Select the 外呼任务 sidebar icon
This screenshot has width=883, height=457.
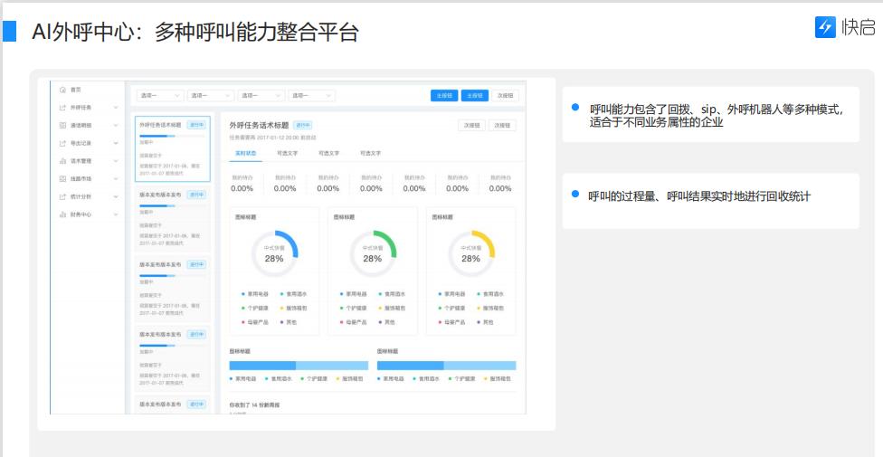[62, 108]
